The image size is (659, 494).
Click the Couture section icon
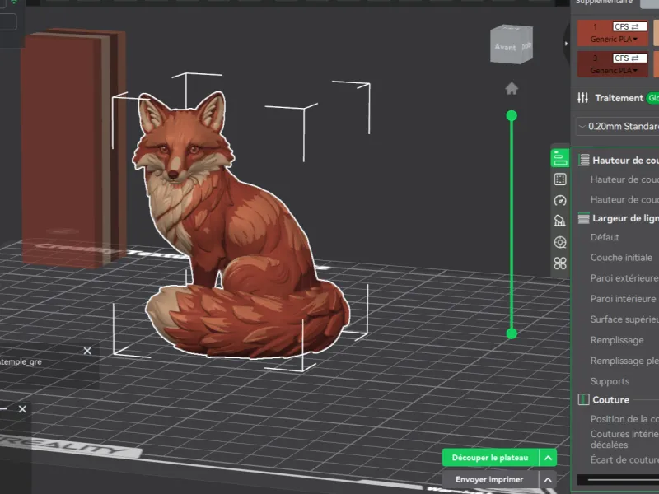[x=584, y=399]
